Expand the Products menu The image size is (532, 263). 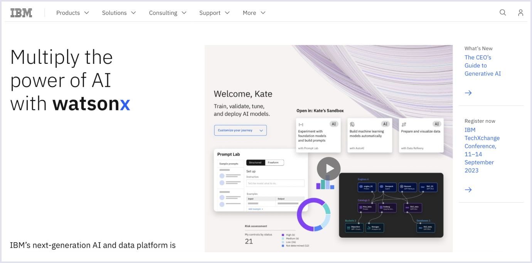(72, 13)
